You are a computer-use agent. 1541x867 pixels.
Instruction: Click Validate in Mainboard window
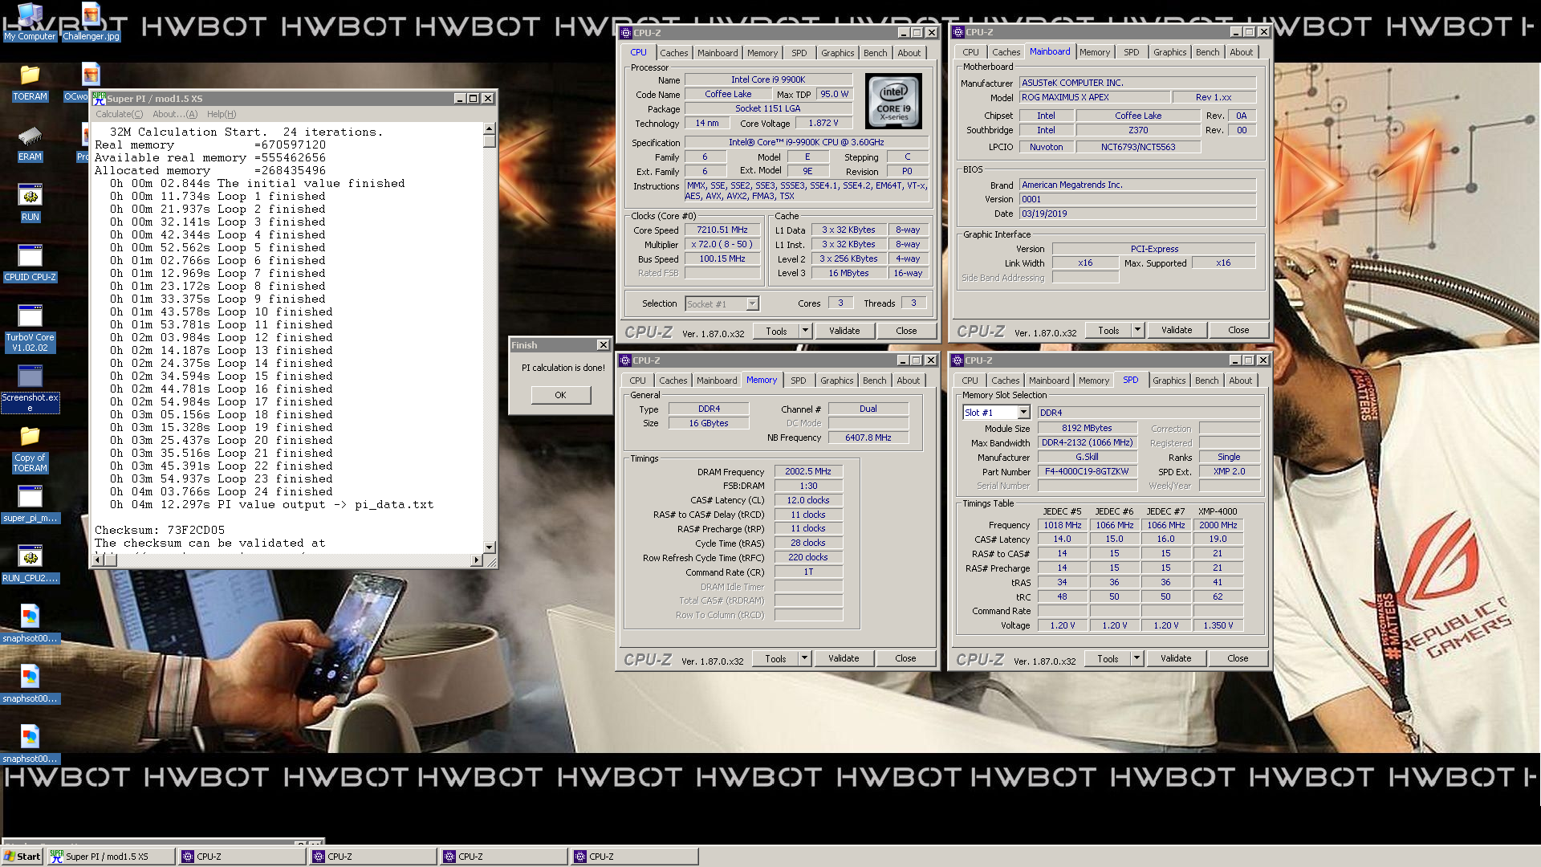[x=1177, y=330]
